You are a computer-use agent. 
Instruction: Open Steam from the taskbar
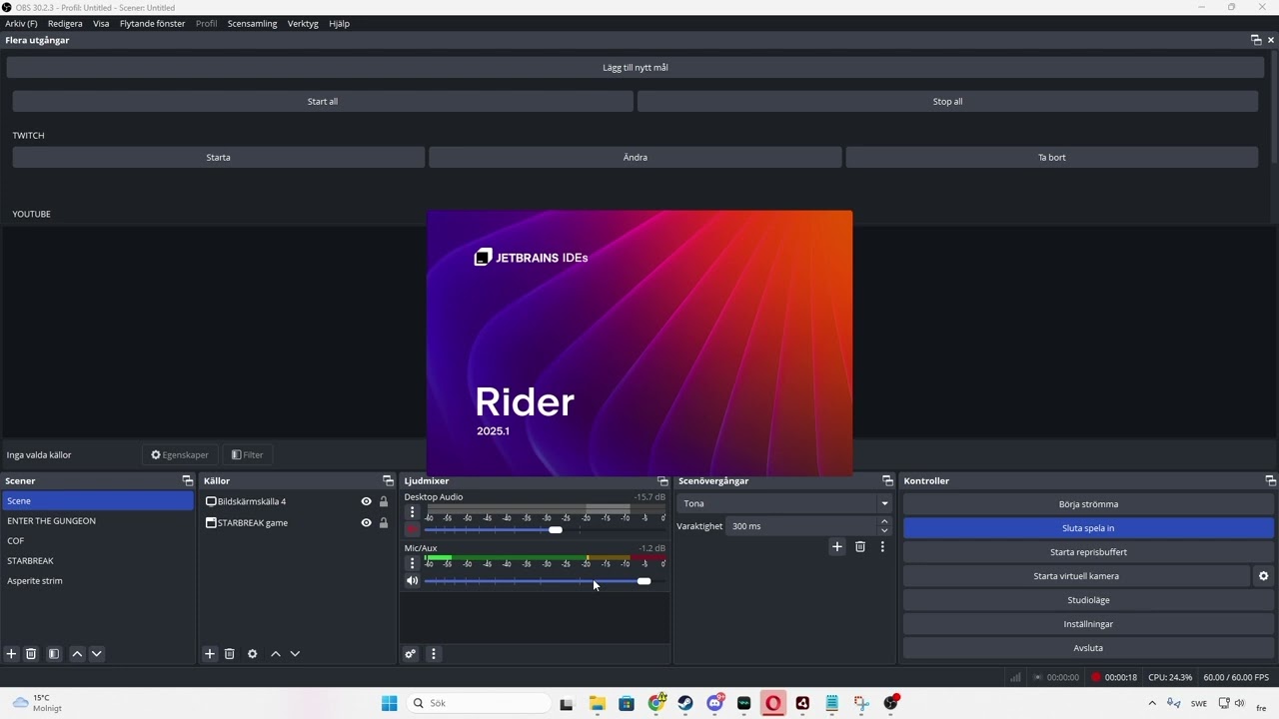click(685, 703)
